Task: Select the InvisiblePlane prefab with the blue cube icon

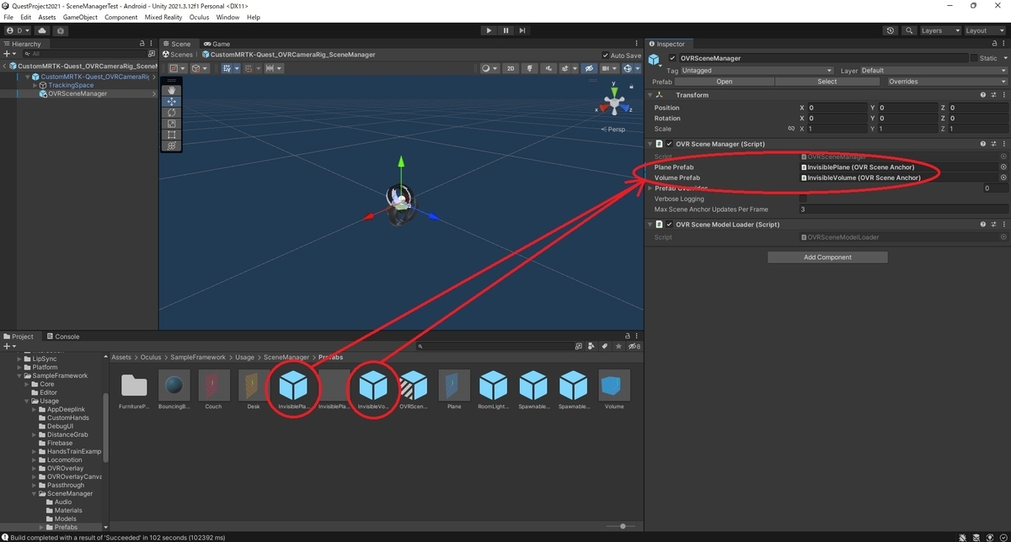Action: click(293, 389)
